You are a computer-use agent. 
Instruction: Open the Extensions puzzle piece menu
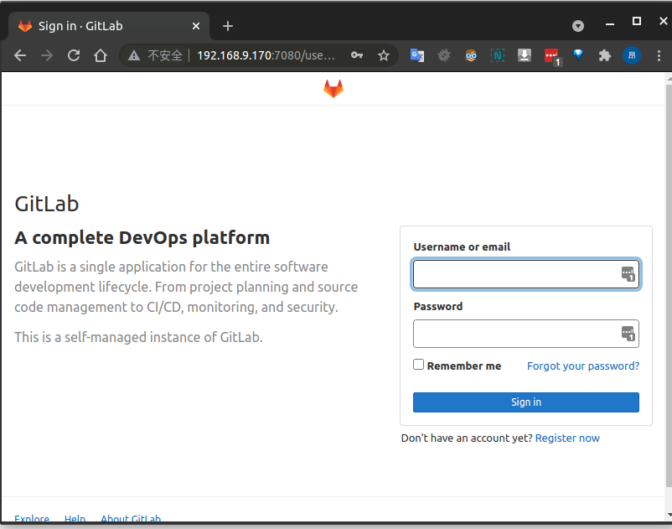point(605,55)
